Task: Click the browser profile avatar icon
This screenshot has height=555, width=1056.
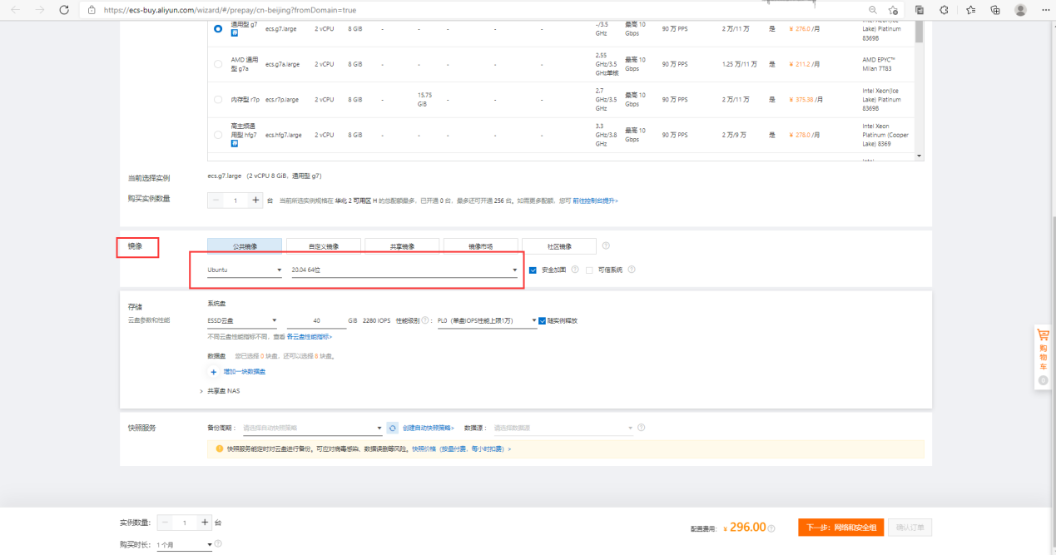Action: click(x=1020, y=10)
